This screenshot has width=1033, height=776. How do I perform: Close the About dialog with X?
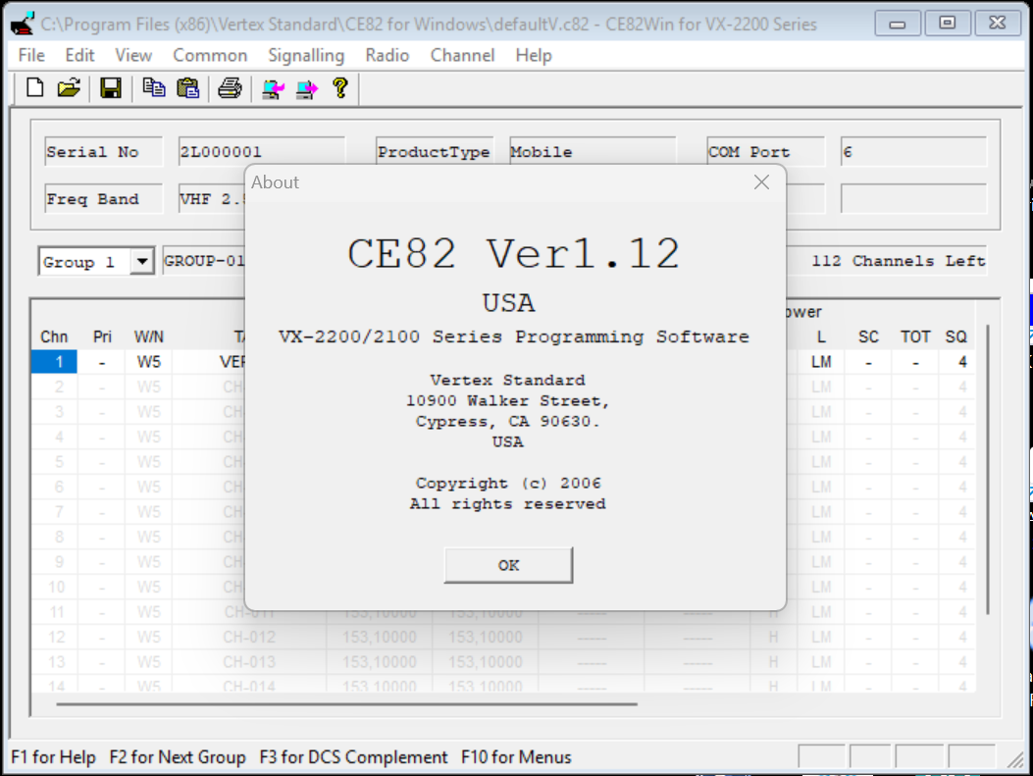click(761, 182)
